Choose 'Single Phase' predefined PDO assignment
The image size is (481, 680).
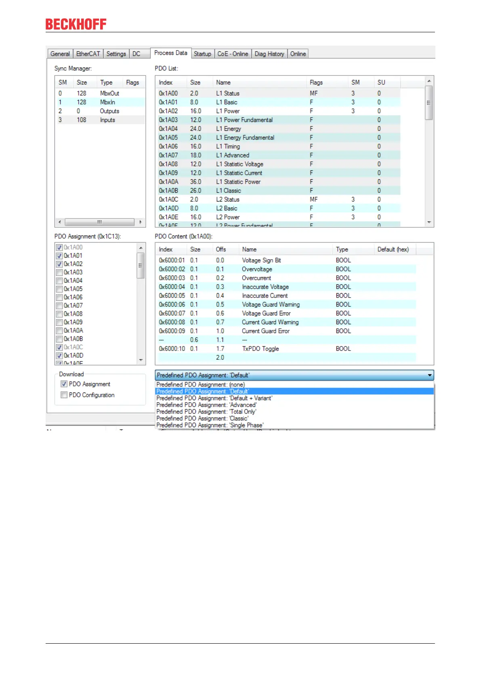coord(294,425)
